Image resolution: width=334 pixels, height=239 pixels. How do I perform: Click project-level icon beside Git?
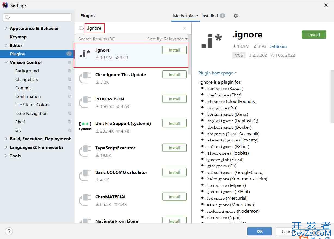click(69, 130)
